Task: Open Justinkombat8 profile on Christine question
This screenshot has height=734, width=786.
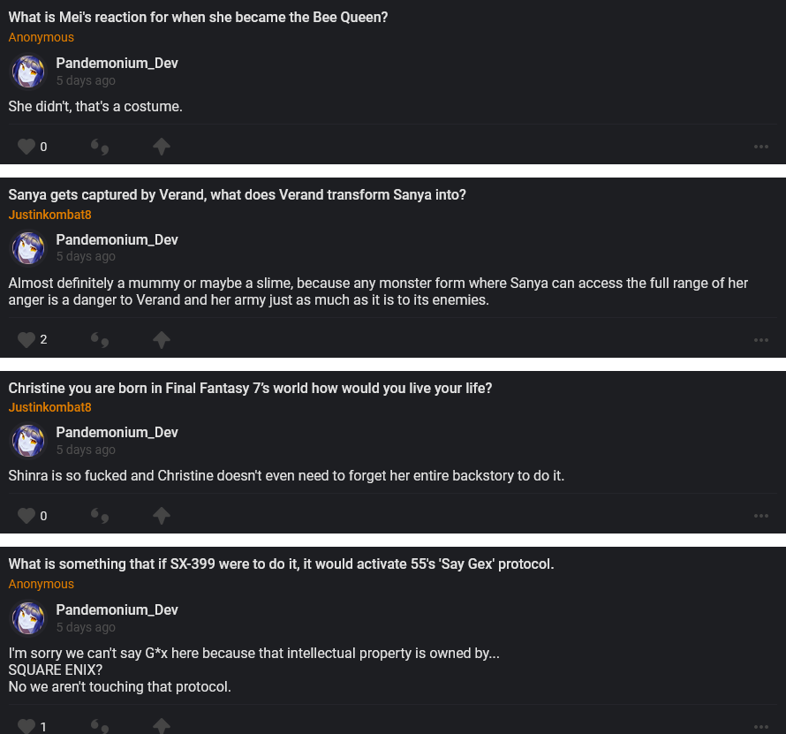Action: click(x=50, y=407)
